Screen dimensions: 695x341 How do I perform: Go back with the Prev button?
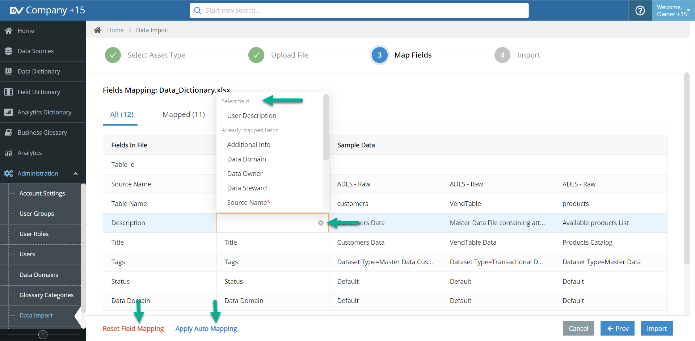pyautogui.click(x=618, y=328)
